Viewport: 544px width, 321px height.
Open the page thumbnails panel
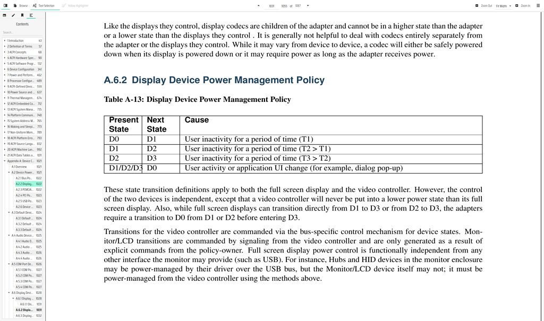(x=4, y=15)
